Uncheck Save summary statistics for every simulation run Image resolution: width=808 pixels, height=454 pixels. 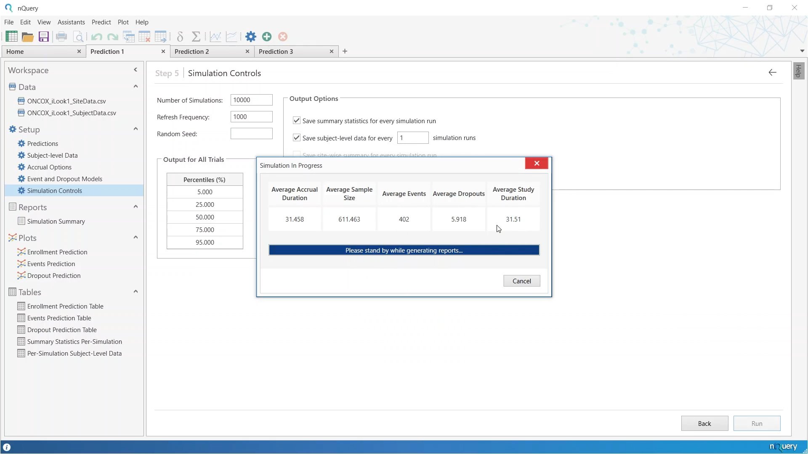point(297,120)
